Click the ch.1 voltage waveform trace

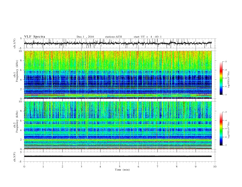pyautogui.click(x=118, y=43)
